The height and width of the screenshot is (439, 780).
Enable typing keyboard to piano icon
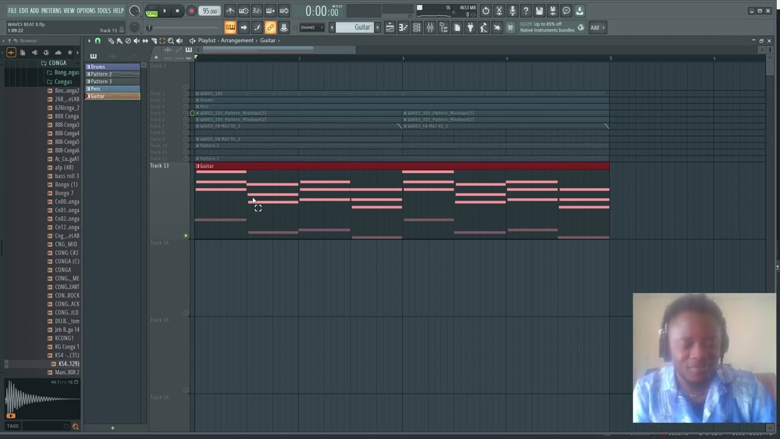coord(230,27)
